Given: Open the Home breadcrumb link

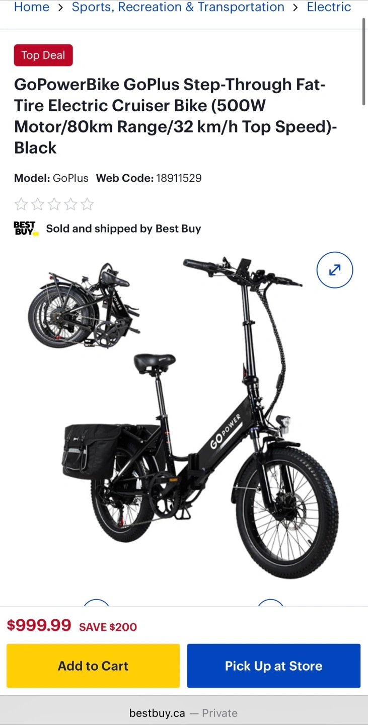Looking at the screenshot, I should tap(32, 7).
